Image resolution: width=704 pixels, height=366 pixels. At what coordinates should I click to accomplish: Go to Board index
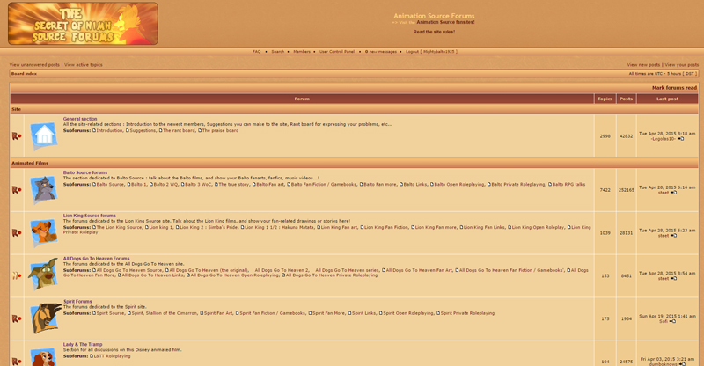point(25,74)
